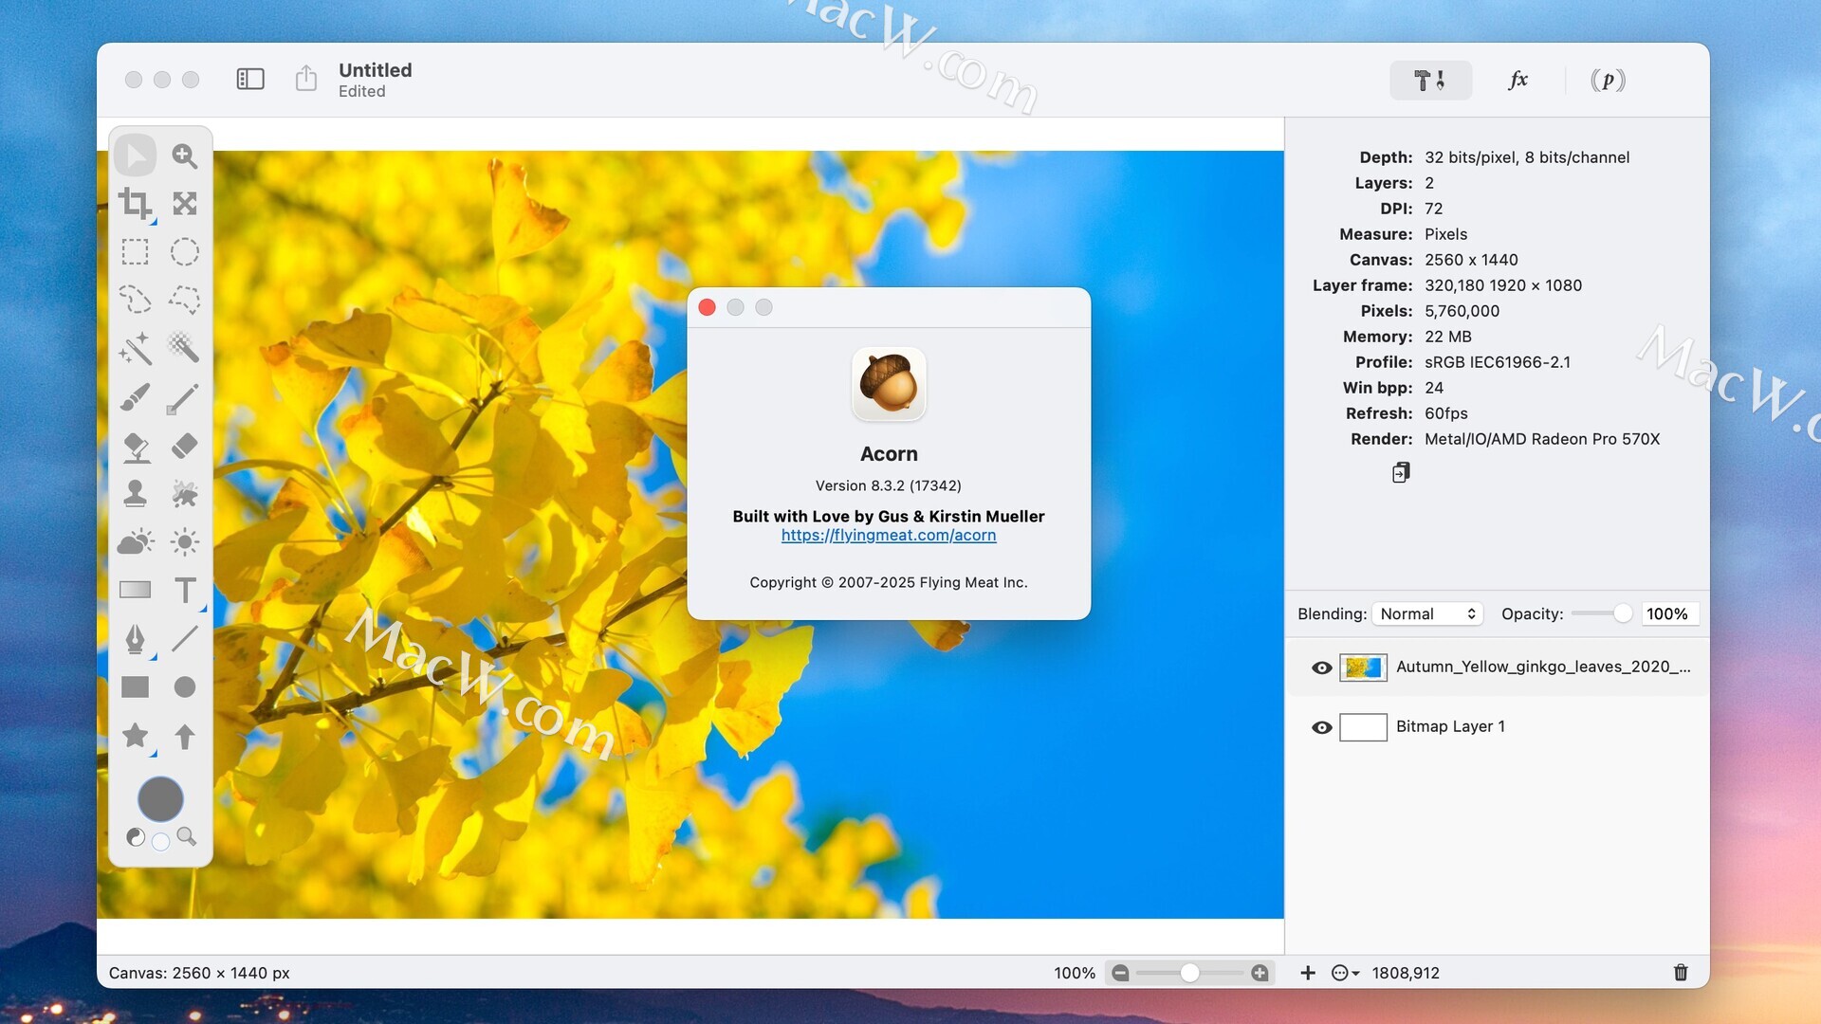The width and height of the screenshot is (1821, 1024).
Task: Switch to the fx filters tab
Action: pos(1517,80)
